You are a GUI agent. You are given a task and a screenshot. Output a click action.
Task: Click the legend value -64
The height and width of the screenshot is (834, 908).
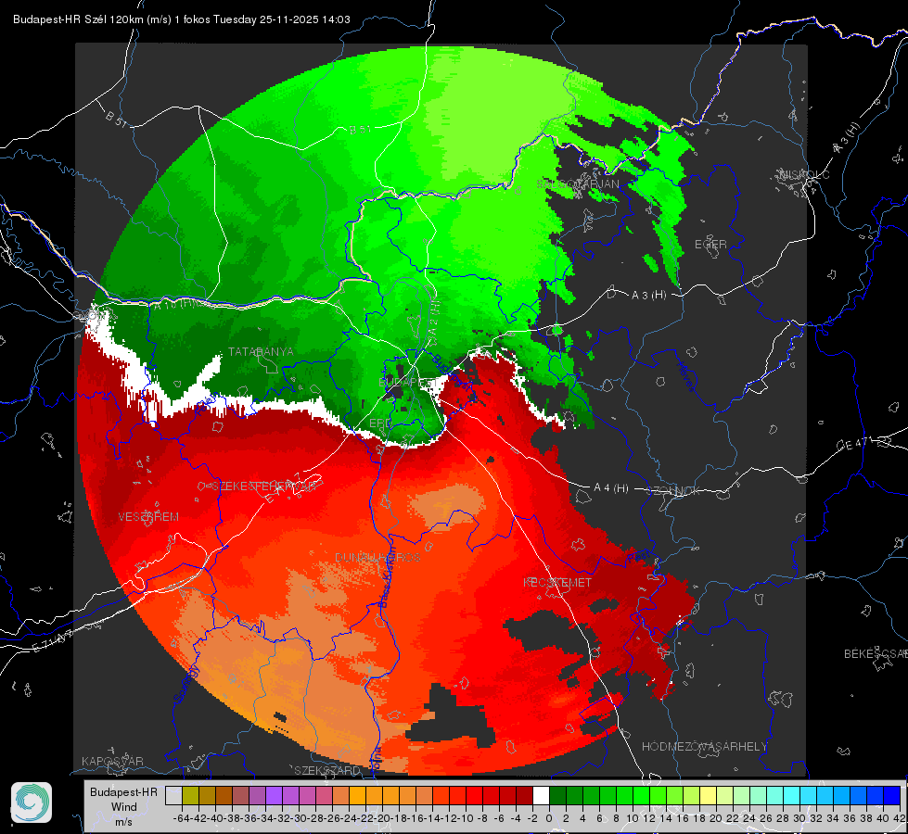point(182,818)
